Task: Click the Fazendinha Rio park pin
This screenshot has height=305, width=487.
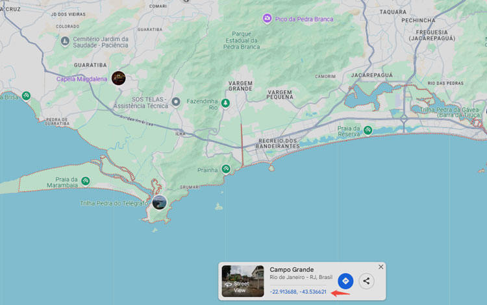Action: point(225,103)
